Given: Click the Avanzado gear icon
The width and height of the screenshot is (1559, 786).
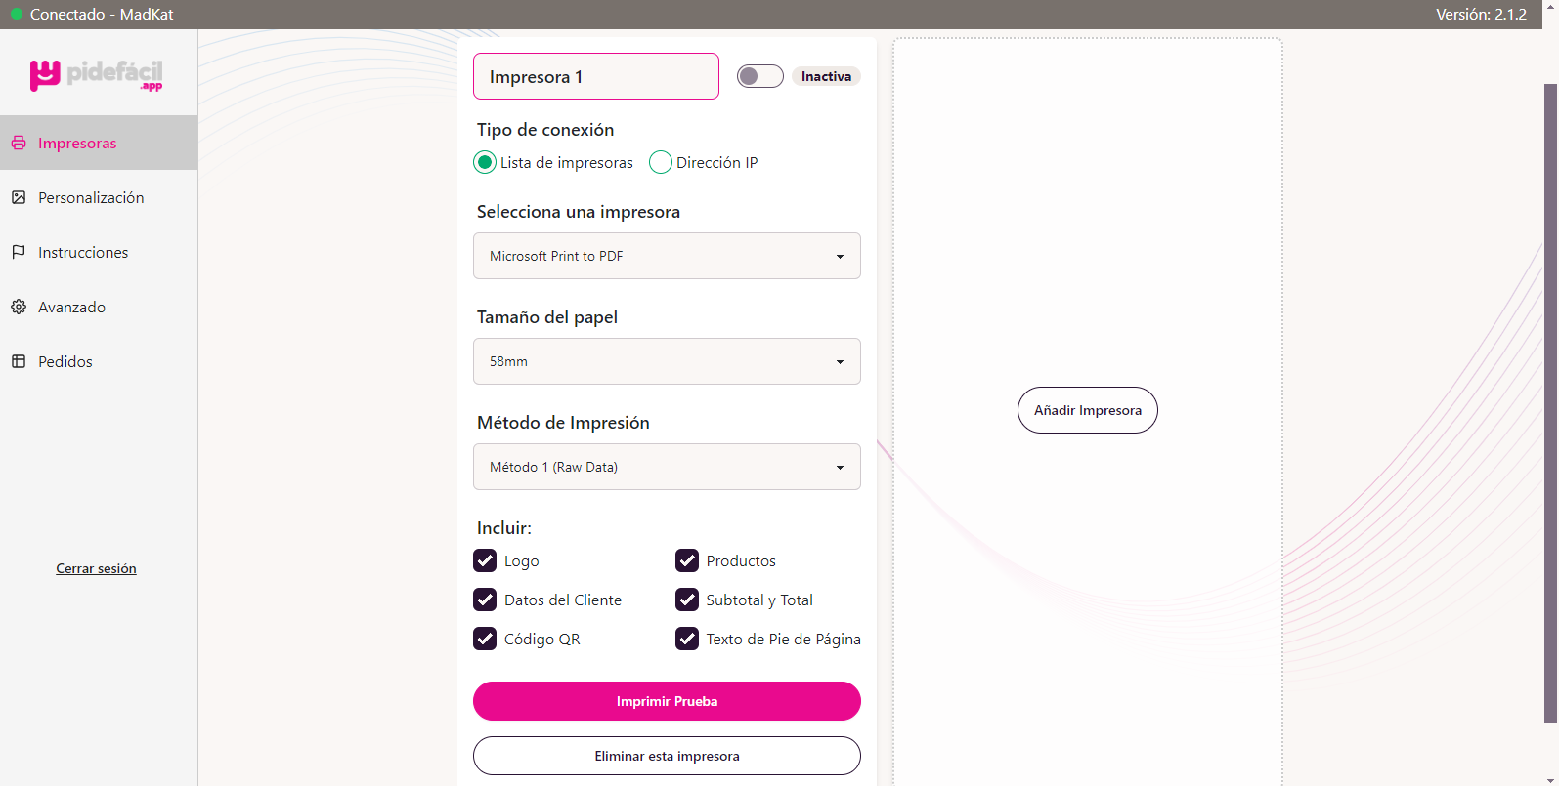Looking at the screenshot, I should click(x=19, y=307).
